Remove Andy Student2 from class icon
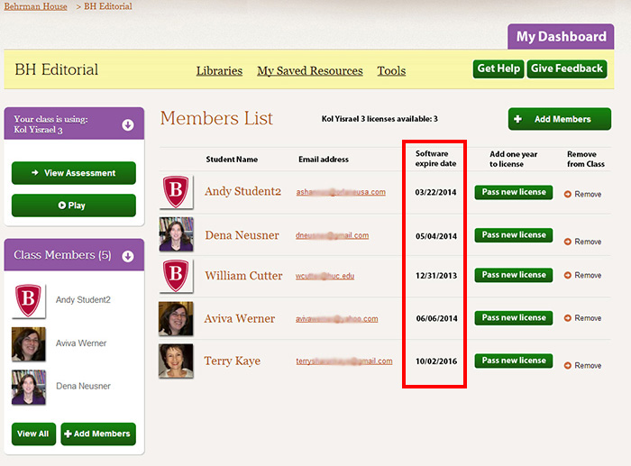This screenshot has width=631, height=466. point(567,195)
